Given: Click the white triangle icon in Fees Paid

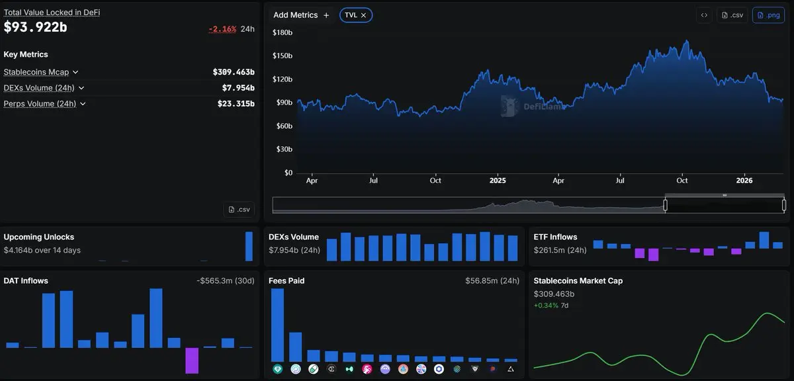Looking at the screenshot, I should pyautogui.click(x=510, y=369).
